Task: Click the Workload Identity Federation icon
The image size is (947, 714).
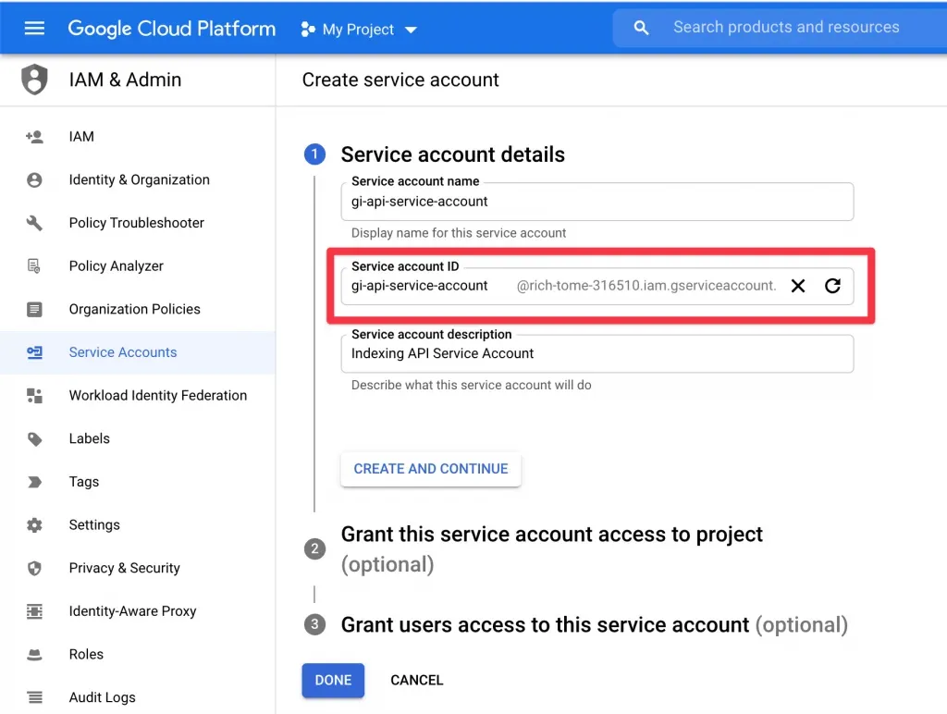Action: (34, 396)
